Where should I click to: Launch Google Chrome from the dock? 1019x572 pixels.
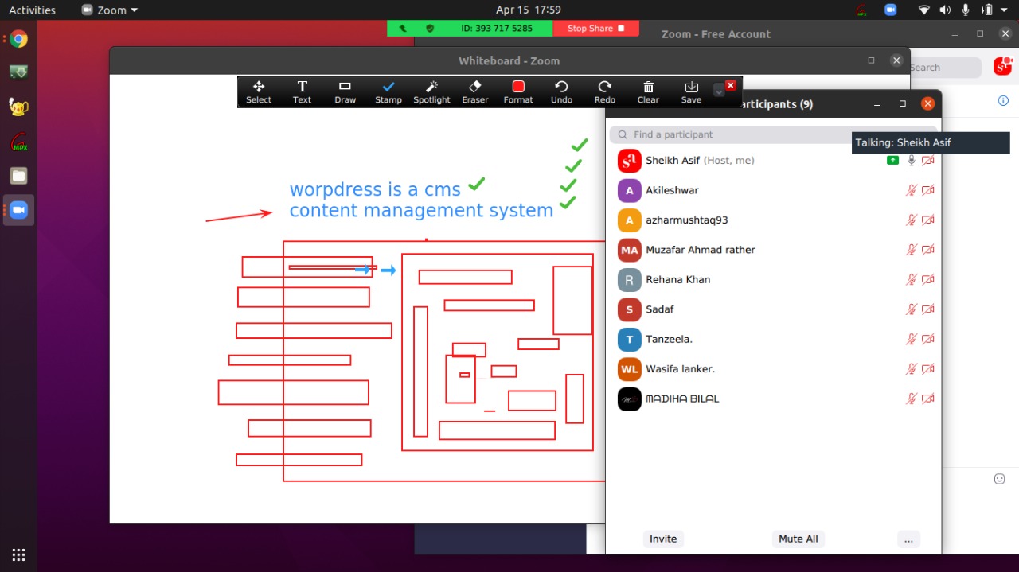pyautogui.click(x=18, y=39)
